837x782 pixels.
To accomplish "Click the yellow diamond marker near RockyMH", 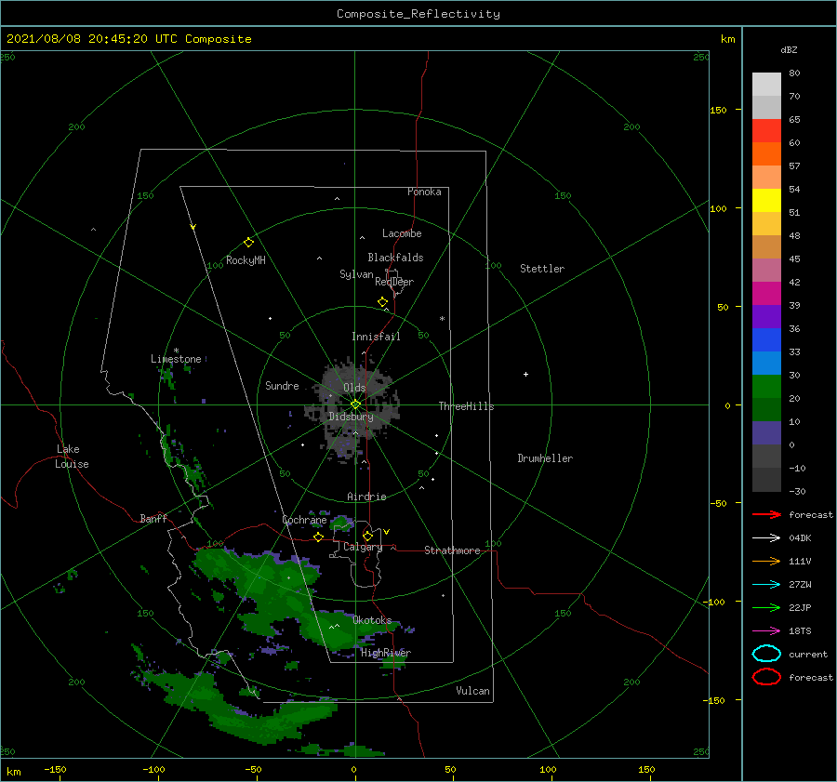I will pos(248,243).
